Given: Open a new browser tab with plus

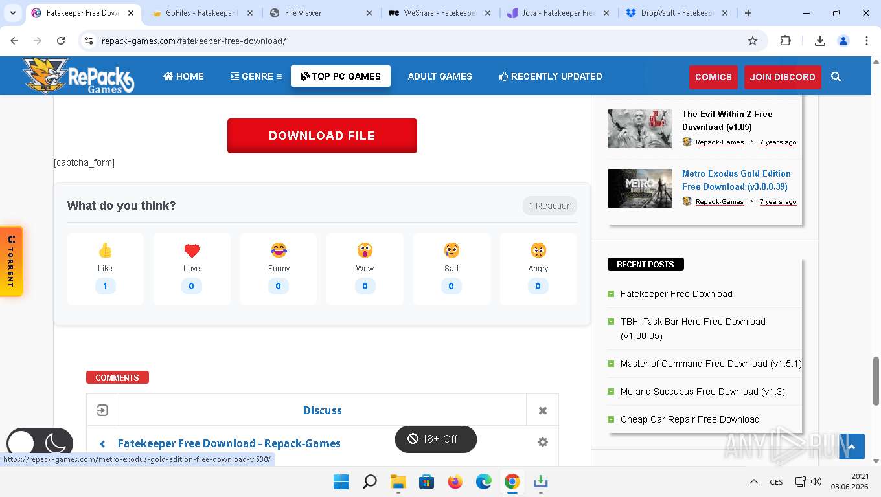Looking at the screenshot, I should click(748, 13).
